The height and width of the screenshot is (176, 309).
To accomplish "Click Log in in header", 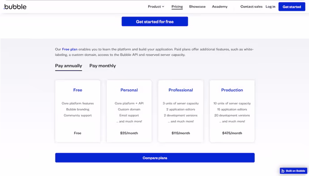I will (x=270, y=7).
